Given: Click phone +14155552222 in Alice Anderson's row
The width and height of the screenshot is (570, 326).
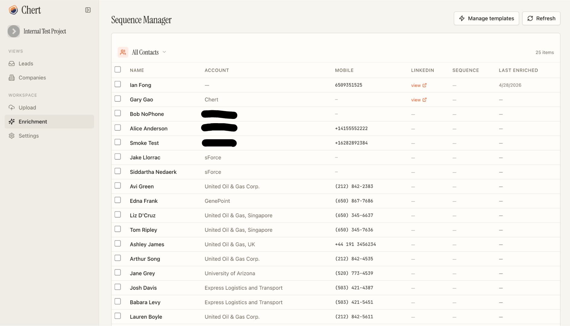Looking at the screenshot, I should [x=351, y=129].
